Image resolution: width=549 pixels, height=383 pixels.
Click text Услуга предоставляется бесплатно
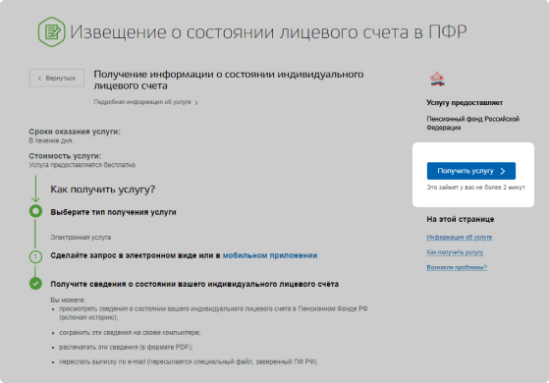pyautogui.click(x=82, y=165)
